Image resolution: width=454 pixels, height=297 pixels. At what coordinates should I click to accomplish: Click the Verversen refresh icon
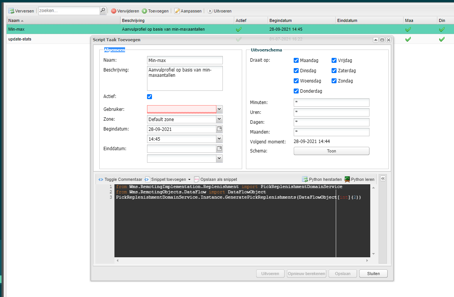coord(11,11)
